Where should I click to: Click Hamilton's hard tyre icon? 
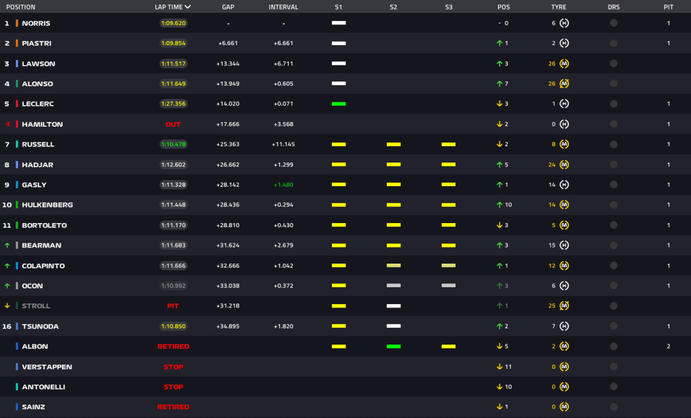(x=564, y=124)
